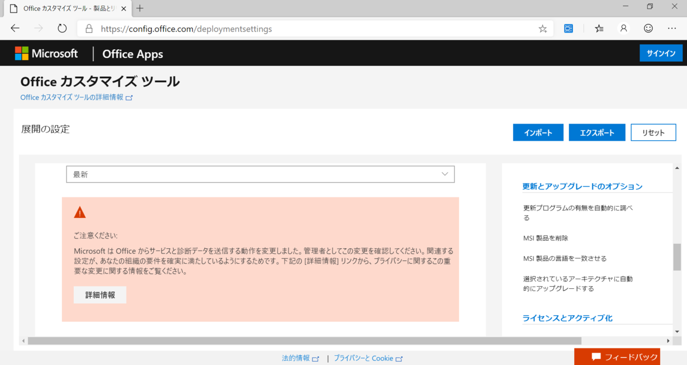Screen dimensions: 687x365
Task: Open the 最新 version dropdown
Action: [260, 174]
